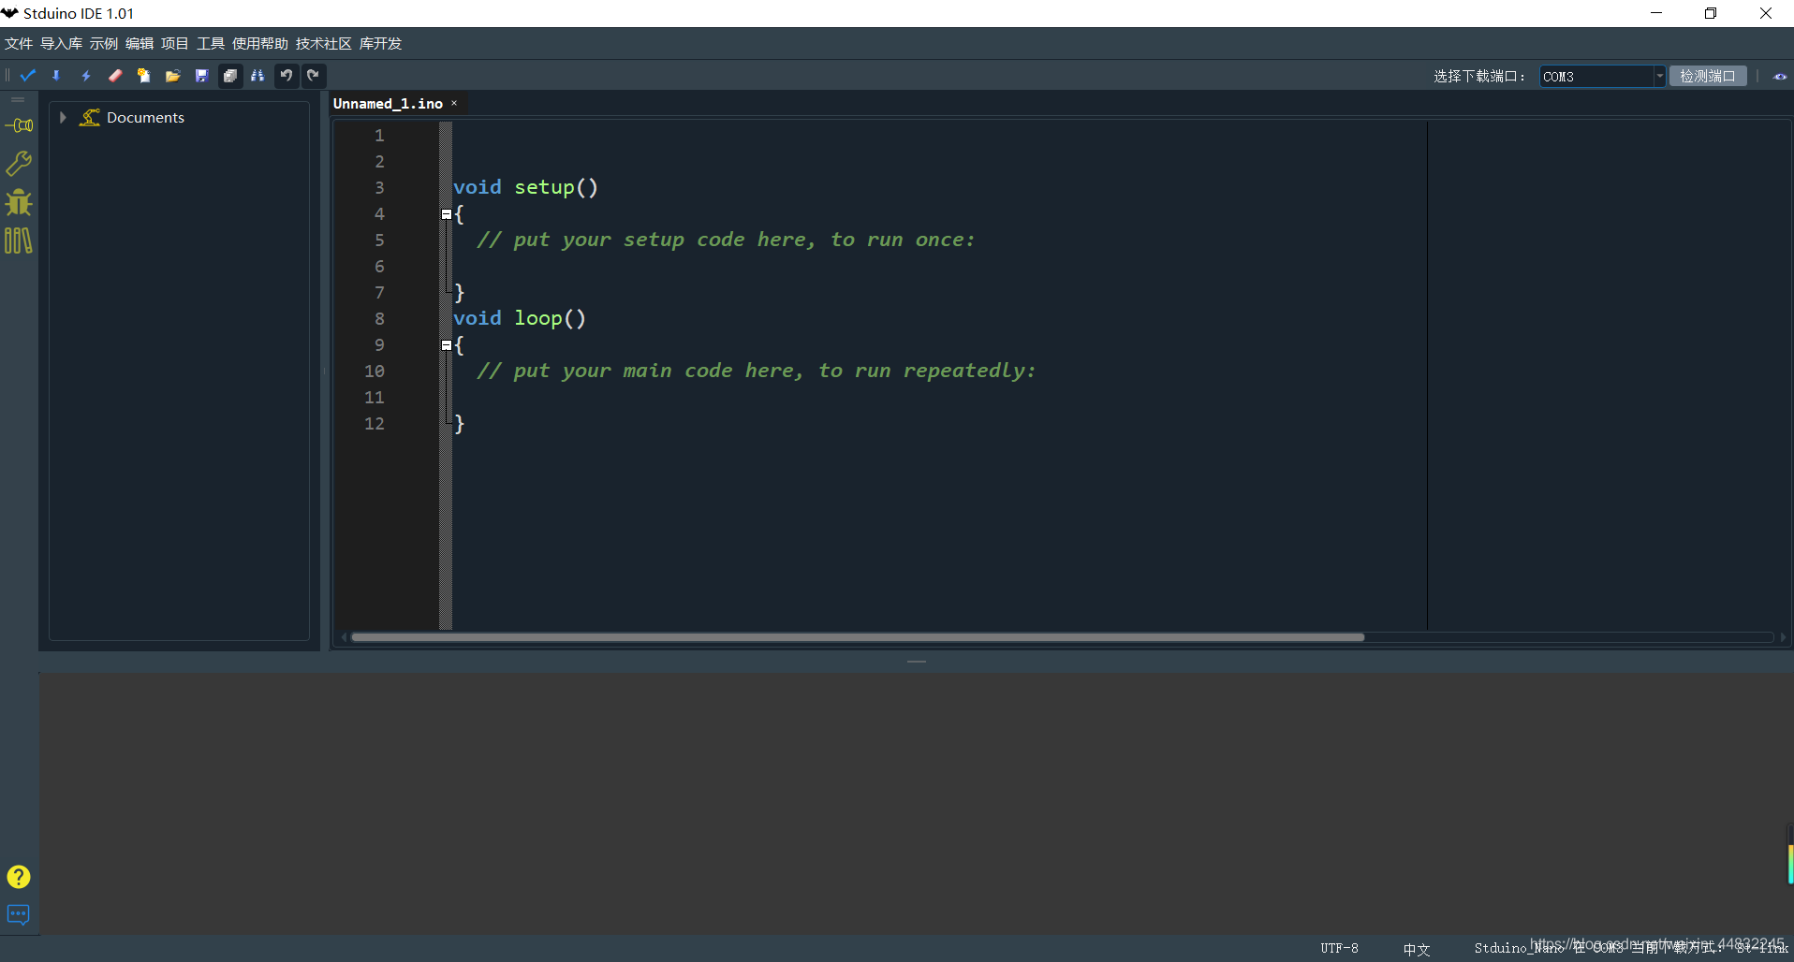Close the Unnamed_1.ino tab
The width and height of the screenshot is (1794, 962).
(454, 104)
